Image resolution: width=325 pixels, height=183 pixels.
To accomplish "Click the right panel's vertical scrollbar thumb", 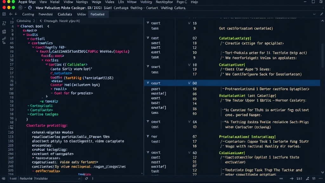I will point(322,55).
